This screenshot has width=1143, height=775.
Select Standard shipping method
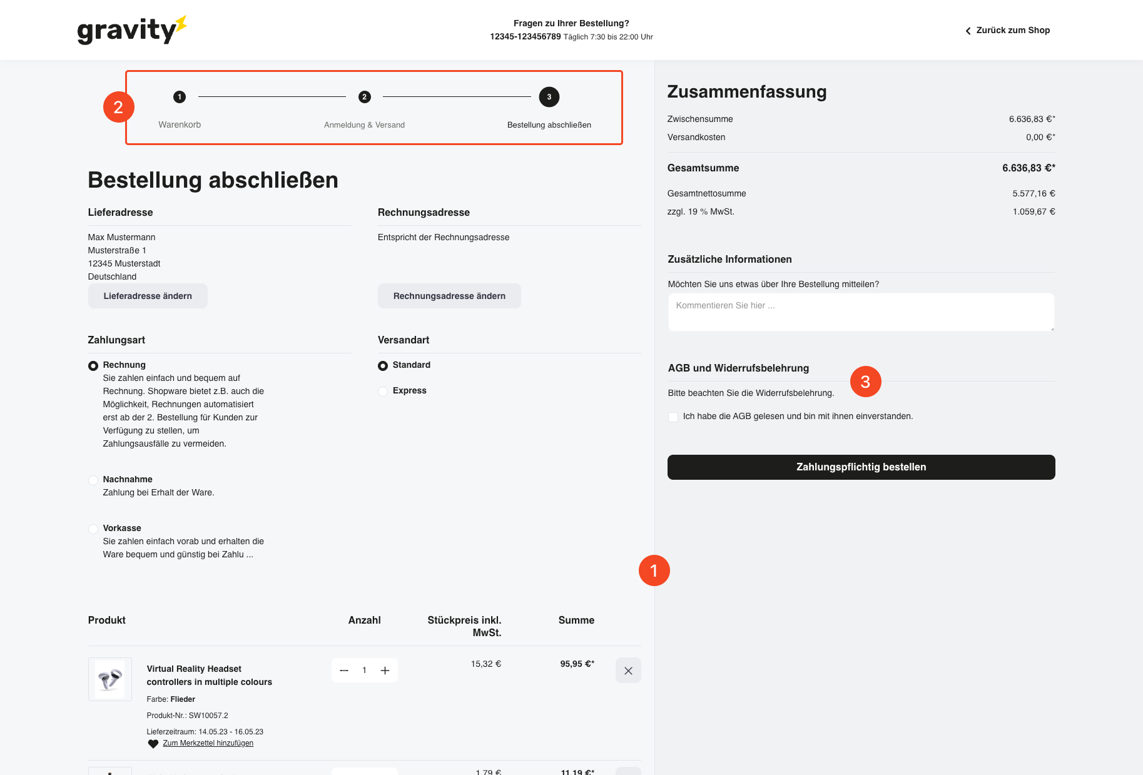click(383, 366)
